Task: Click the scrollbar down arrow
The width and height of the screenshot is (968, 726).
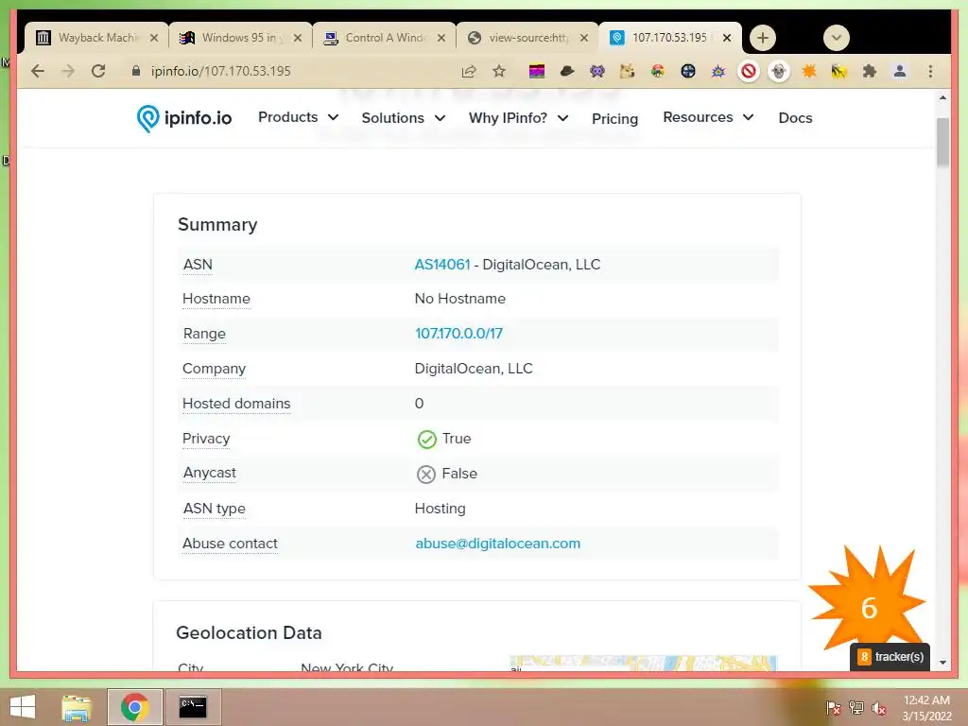Action: pyautogui.click(x=942, y=663)
